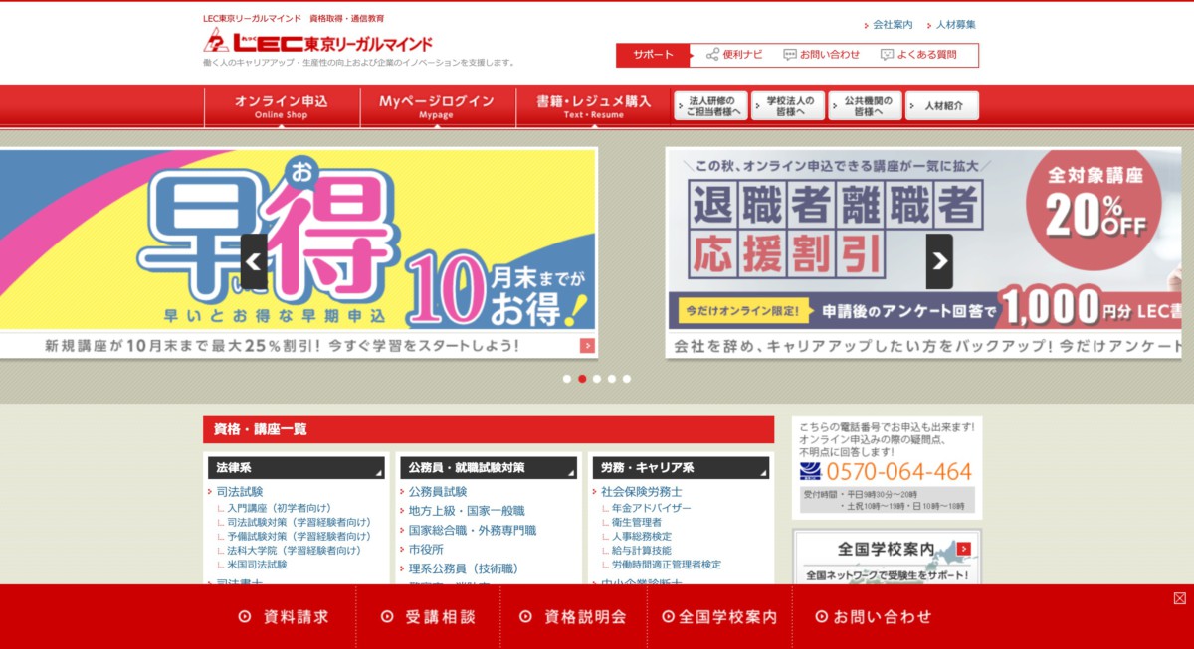
Task: Open よくある質問 in the support bar
Action: [x=918, y=55]
